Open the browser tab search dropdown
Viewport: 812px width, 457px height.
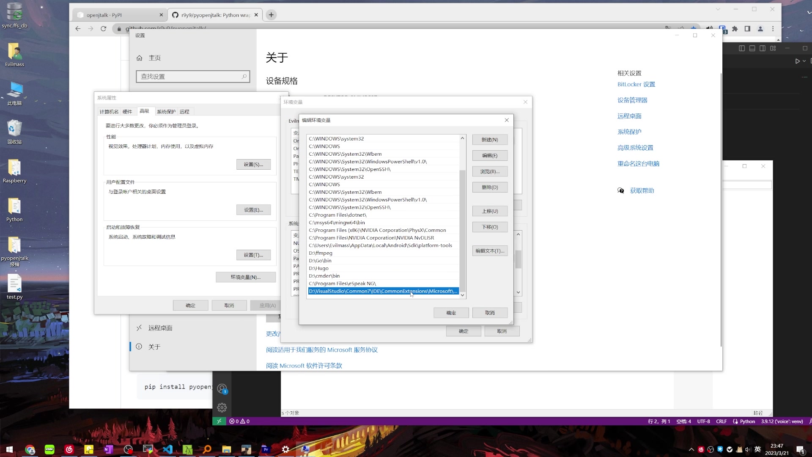point(718,9)
